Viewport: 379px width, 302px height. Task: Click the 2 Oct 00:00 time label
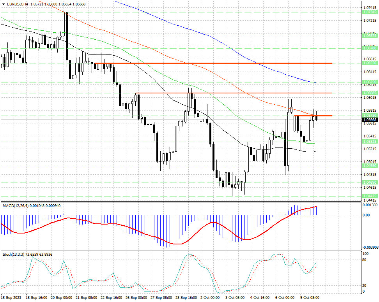pos(210,297)
